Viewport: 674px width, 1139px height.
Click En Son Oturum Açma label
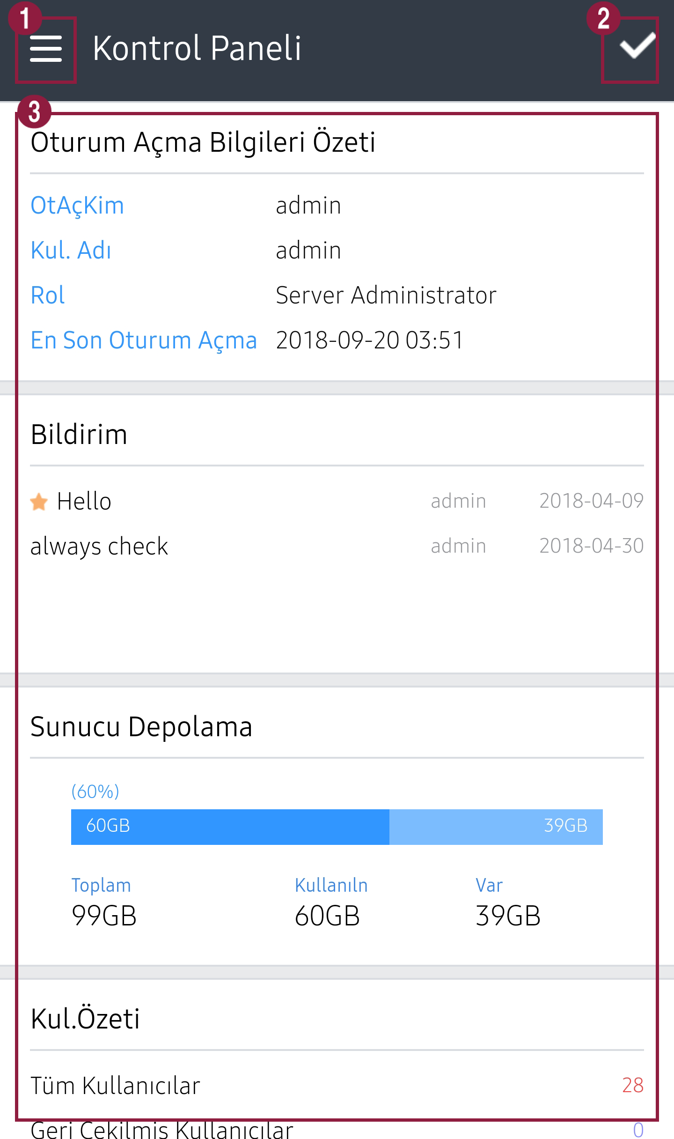(x=144, y=340)
